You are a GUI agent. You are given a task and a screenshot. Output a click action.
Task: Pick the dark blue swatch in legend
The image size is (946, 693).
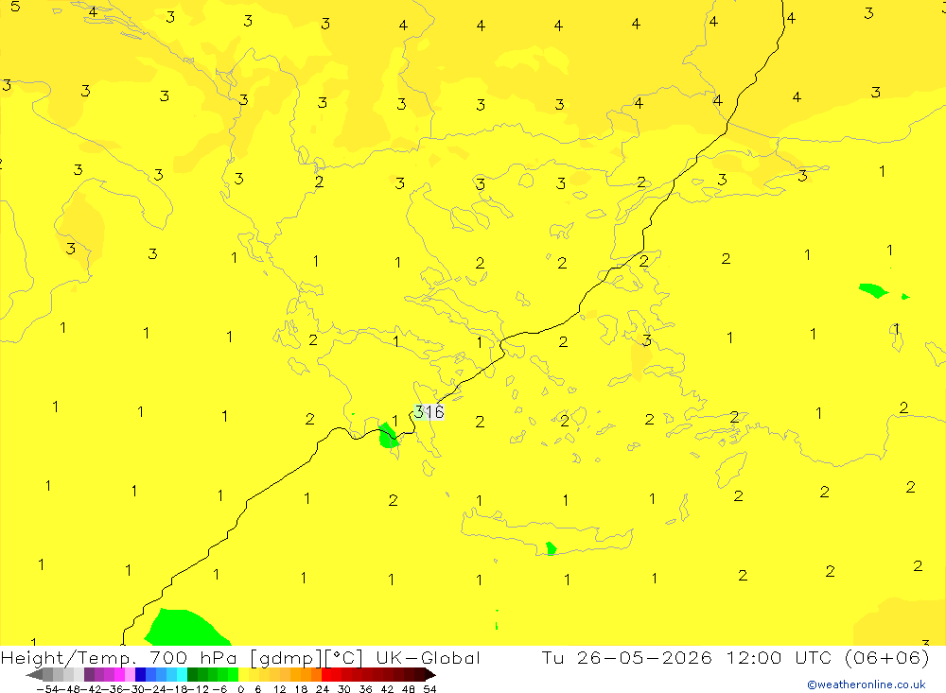(x=140, y=674)
